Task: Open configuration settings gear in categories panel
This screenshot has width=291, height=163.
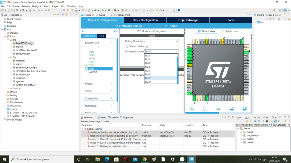Action: [116, 31]
